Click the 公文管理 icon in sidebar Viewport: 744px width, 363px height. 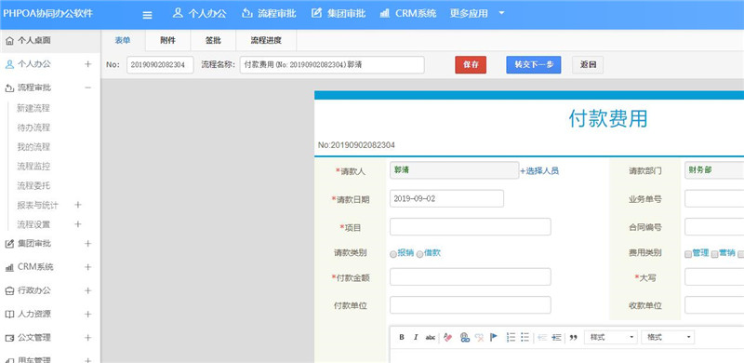click(x=9, y=338)
